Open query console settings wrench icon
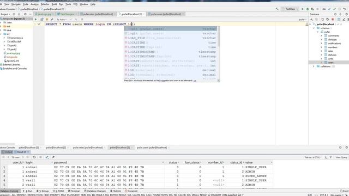The image size is (349, 196). (52, 20)
